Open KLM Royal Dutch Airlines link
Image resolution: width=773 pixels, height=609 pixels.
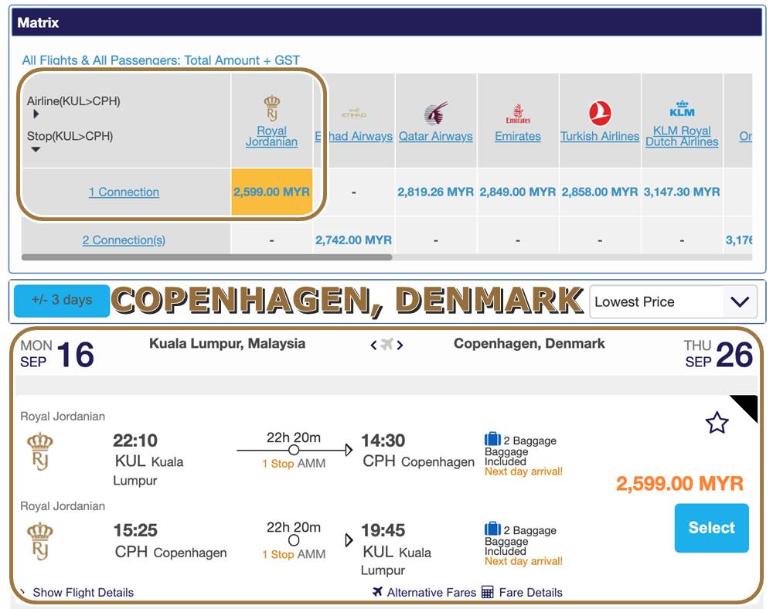682,137
